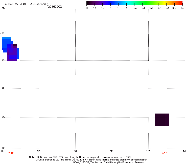
Task: Click the ASCAT 25KM MLE-3 descending title
Action: coord(27,4)
